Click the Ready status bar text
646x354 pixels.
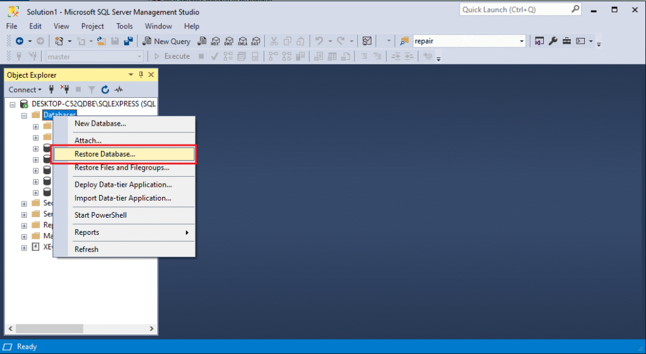click(26, 346)
